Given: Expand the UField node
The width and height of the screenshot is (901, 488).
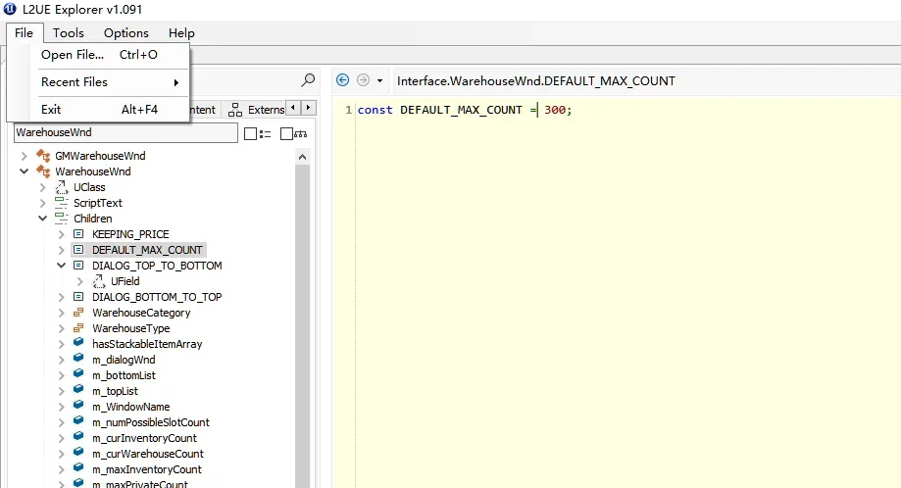Looking at the screenshot, I should click(x=79, y=281).
